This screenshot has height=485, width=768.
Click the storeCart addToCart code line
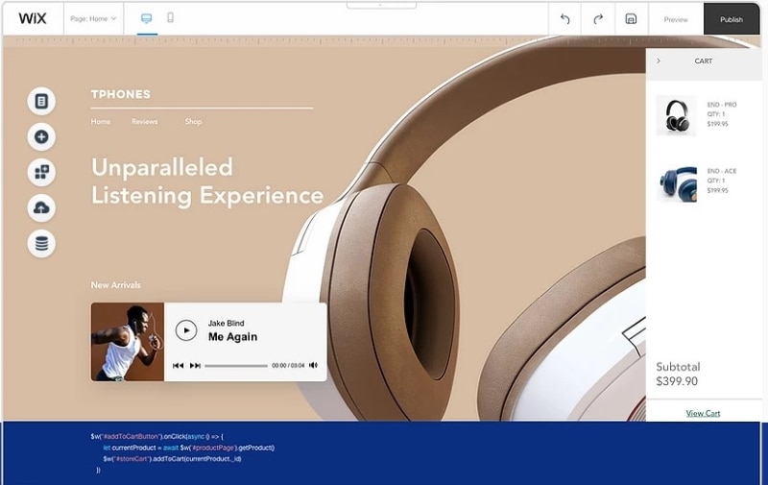[x=172, y=459]
